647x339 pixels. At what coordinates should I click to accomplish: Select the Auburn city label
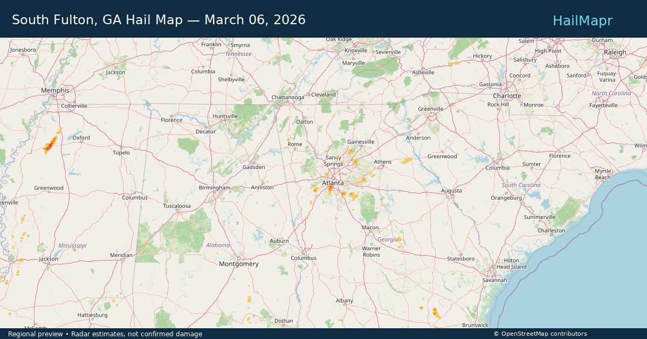coord(279,241)
